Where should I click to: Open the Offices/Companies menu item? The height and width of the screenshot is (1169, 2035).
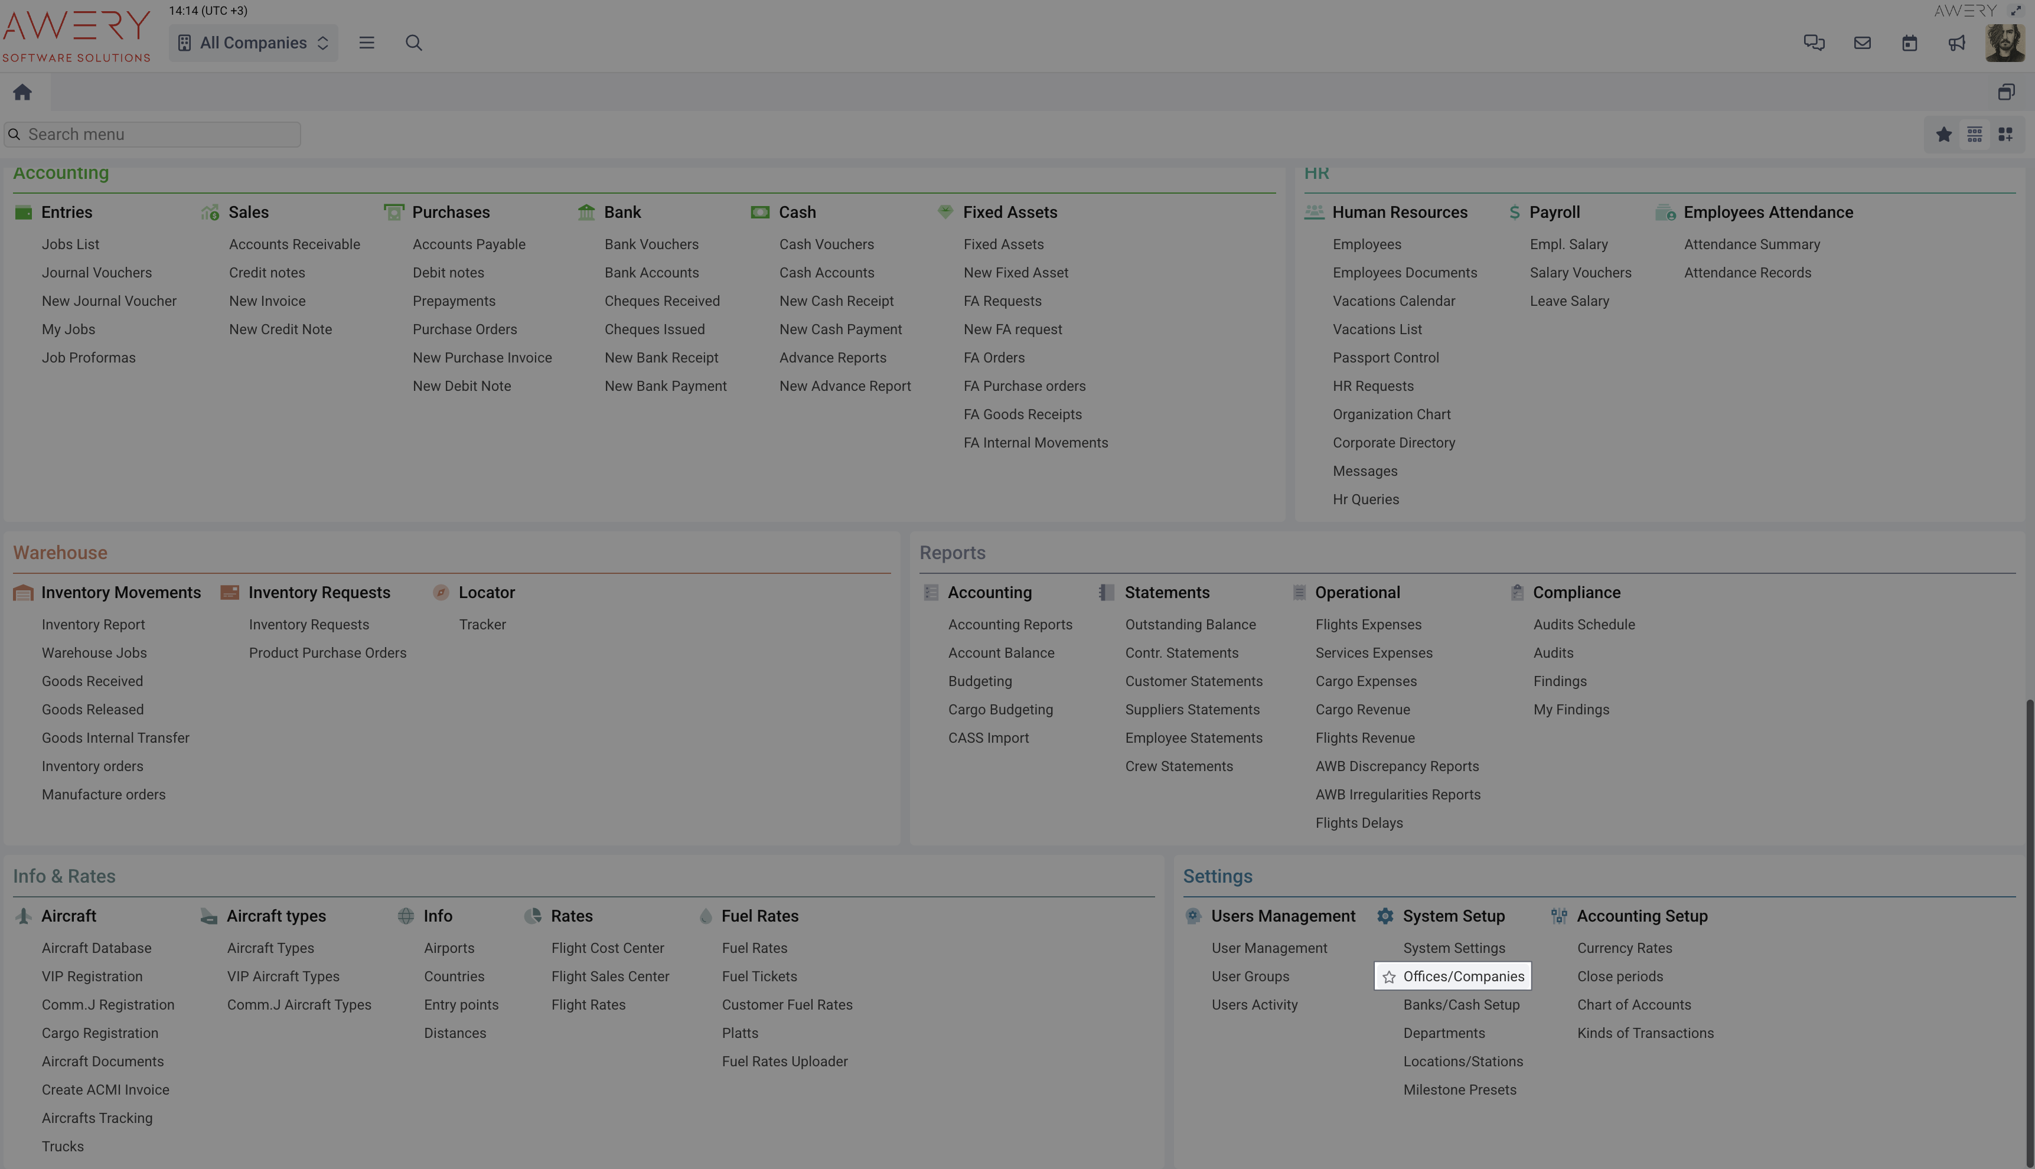(x=1463, y=977)
